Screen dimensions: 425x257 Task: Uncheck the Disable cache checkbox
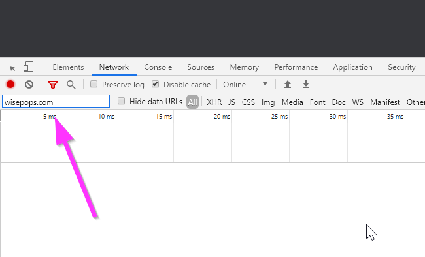(x=156, y=84)
